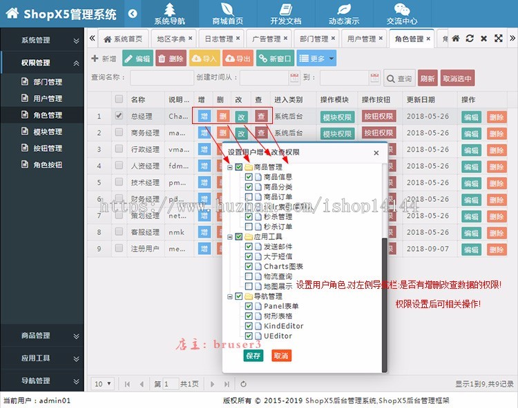Collapse the 应用工具 tree node
Screen dimensions: 518x408
tap(230, 236)
